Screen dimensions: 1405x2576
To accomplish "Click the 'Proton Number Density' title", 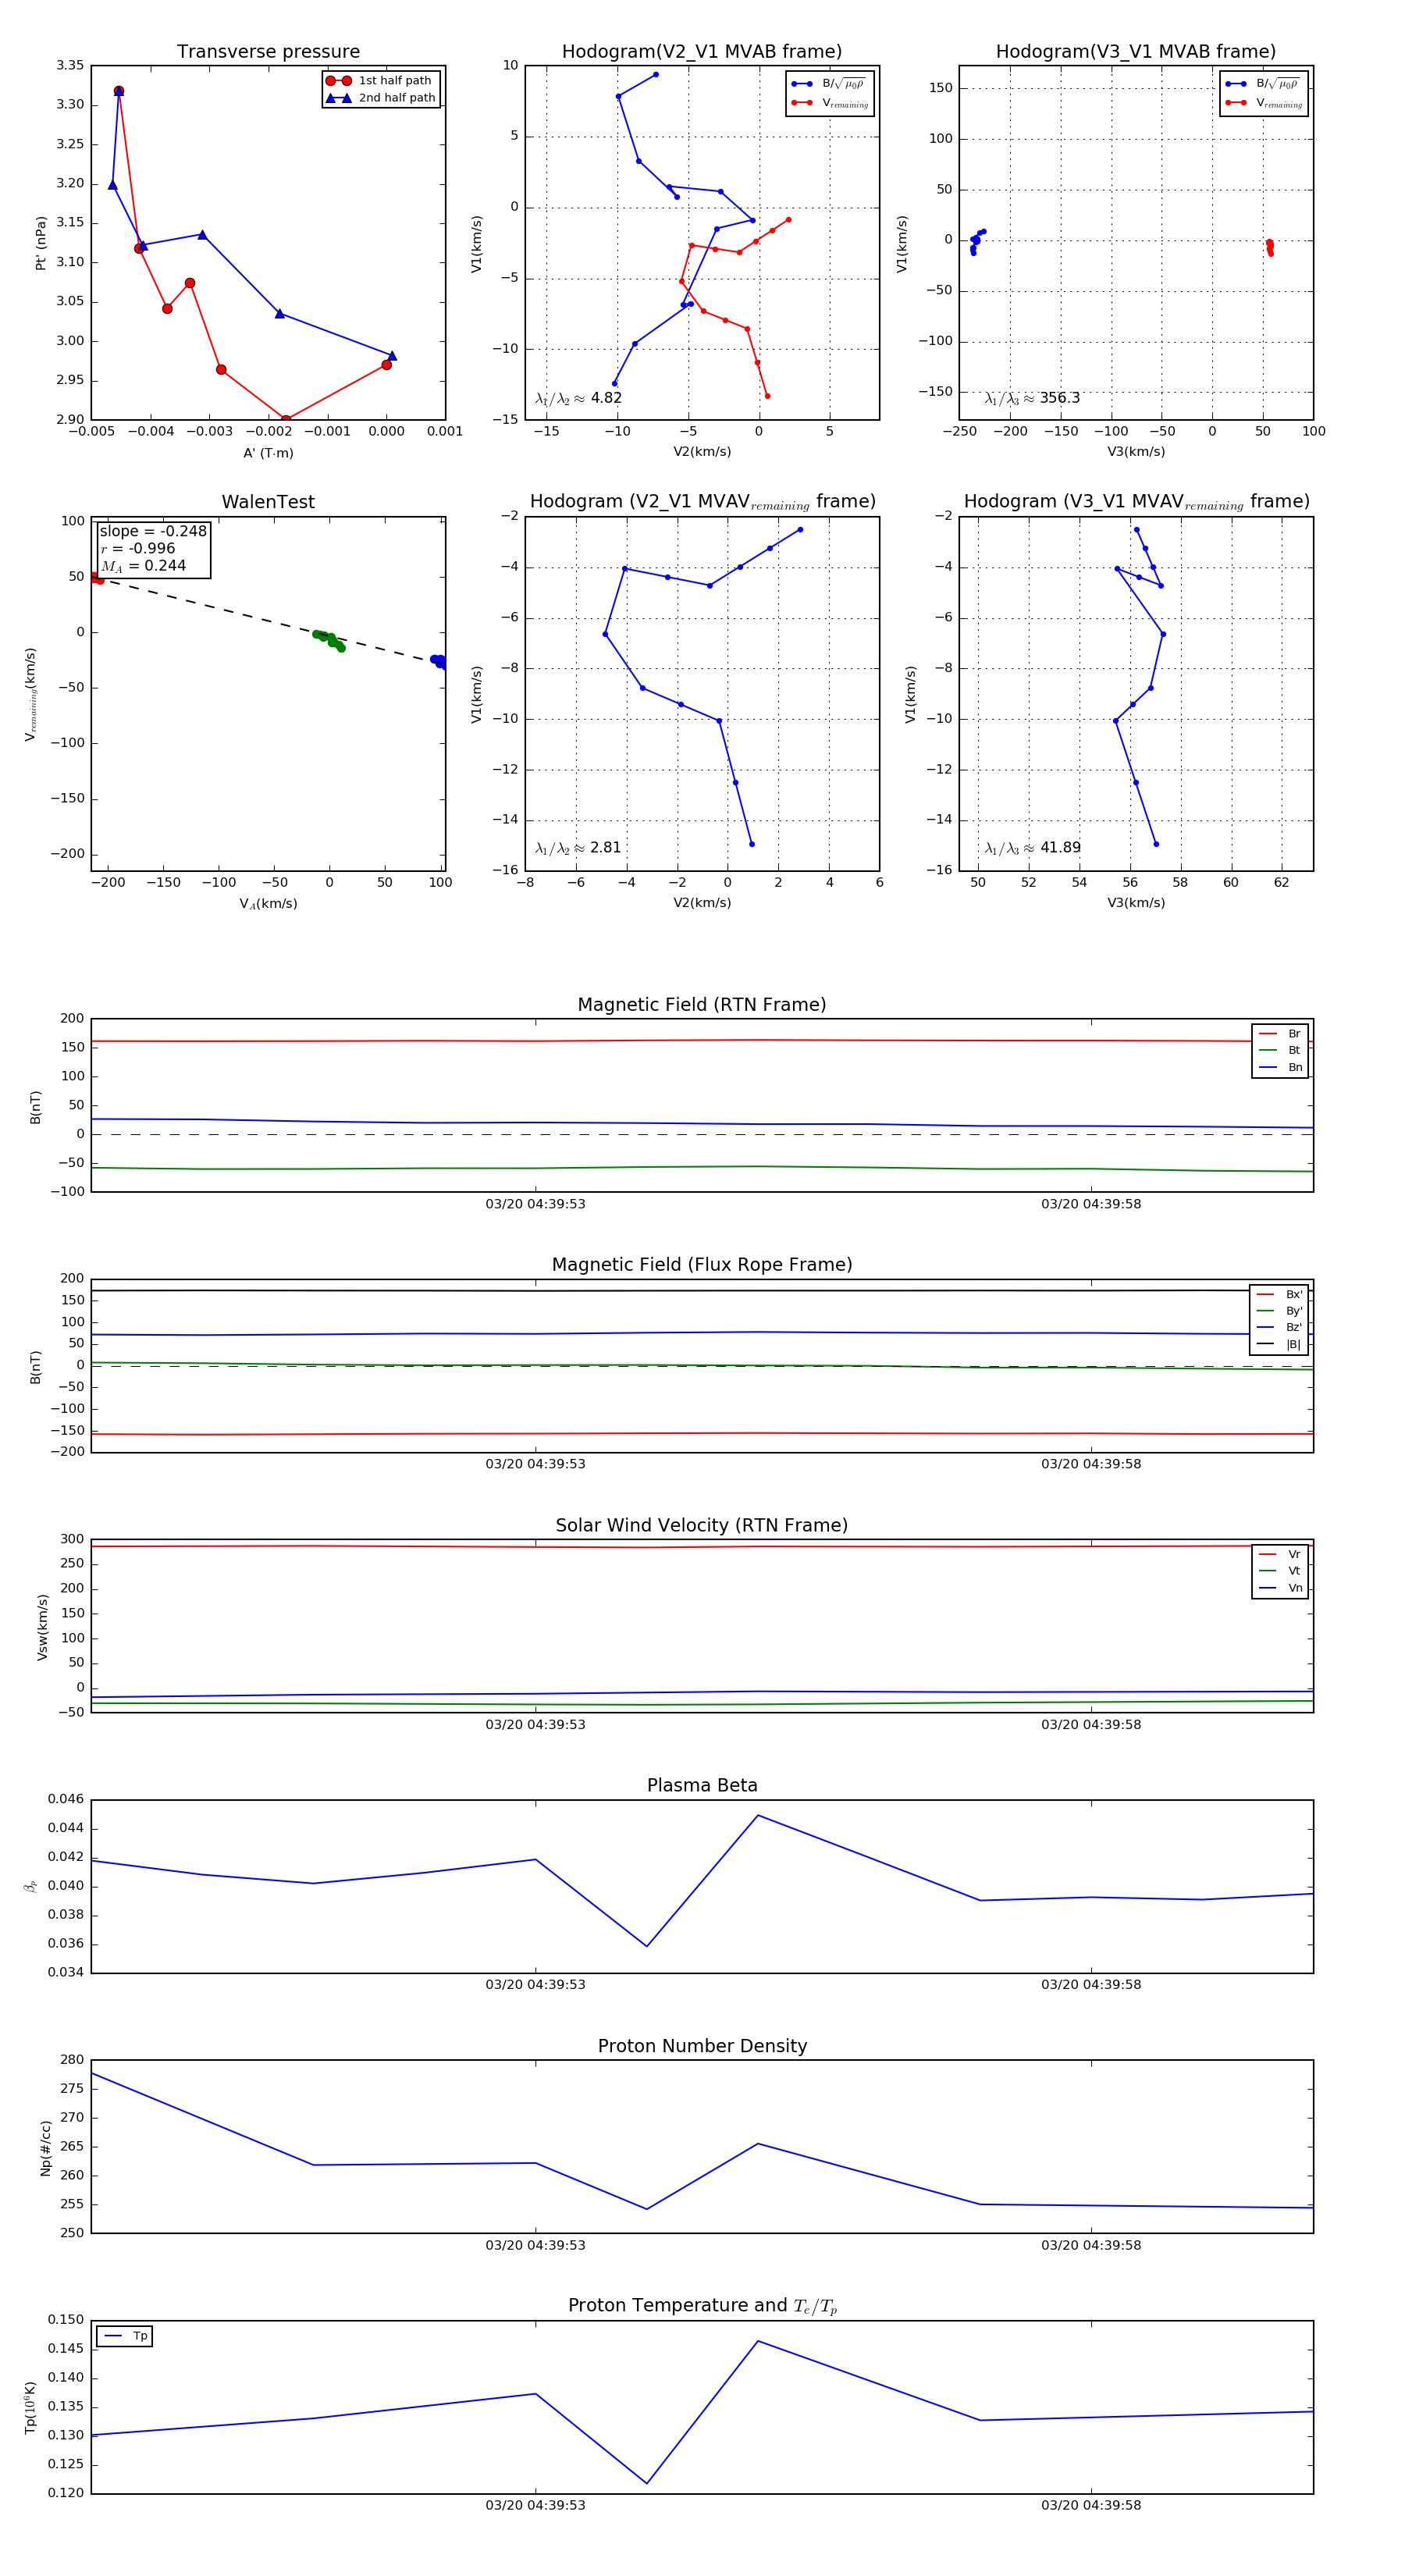I will (702, 2047).
